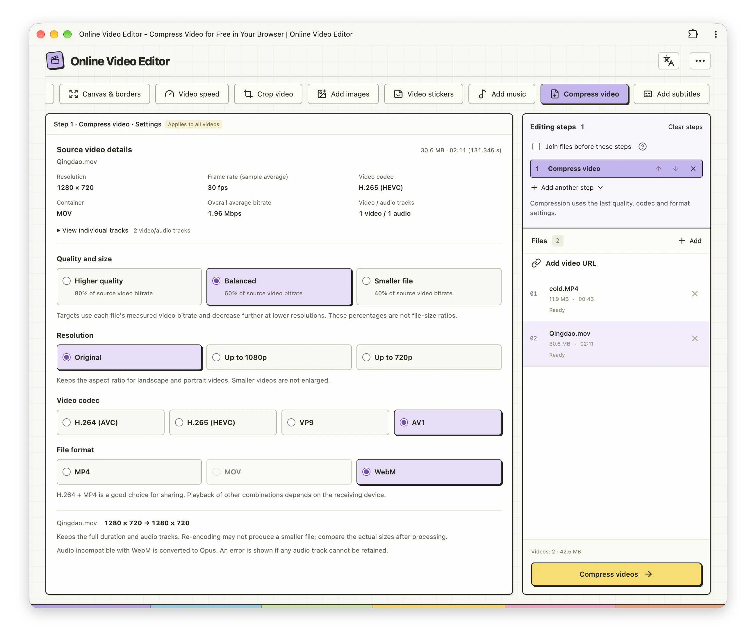
Task: Click Add video URL
Action: point(570,263)
